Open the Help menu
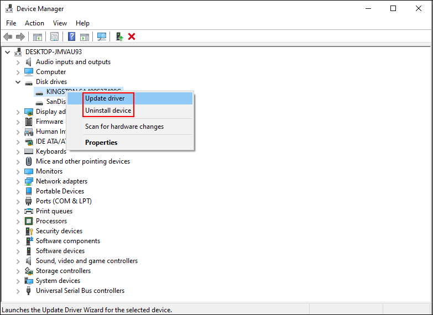 tap(82, 23)
